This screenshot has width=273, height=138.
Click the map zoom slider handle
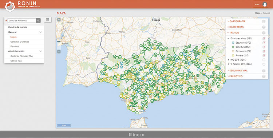point(59,42)
